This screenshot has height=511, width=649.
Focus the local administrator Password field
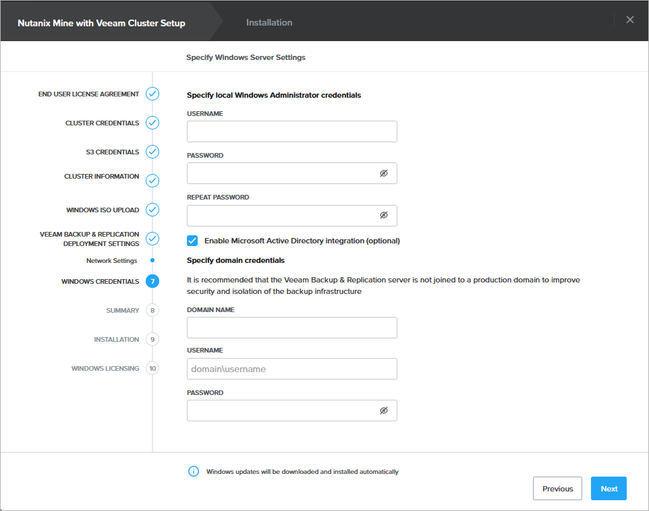pos(292,173)
